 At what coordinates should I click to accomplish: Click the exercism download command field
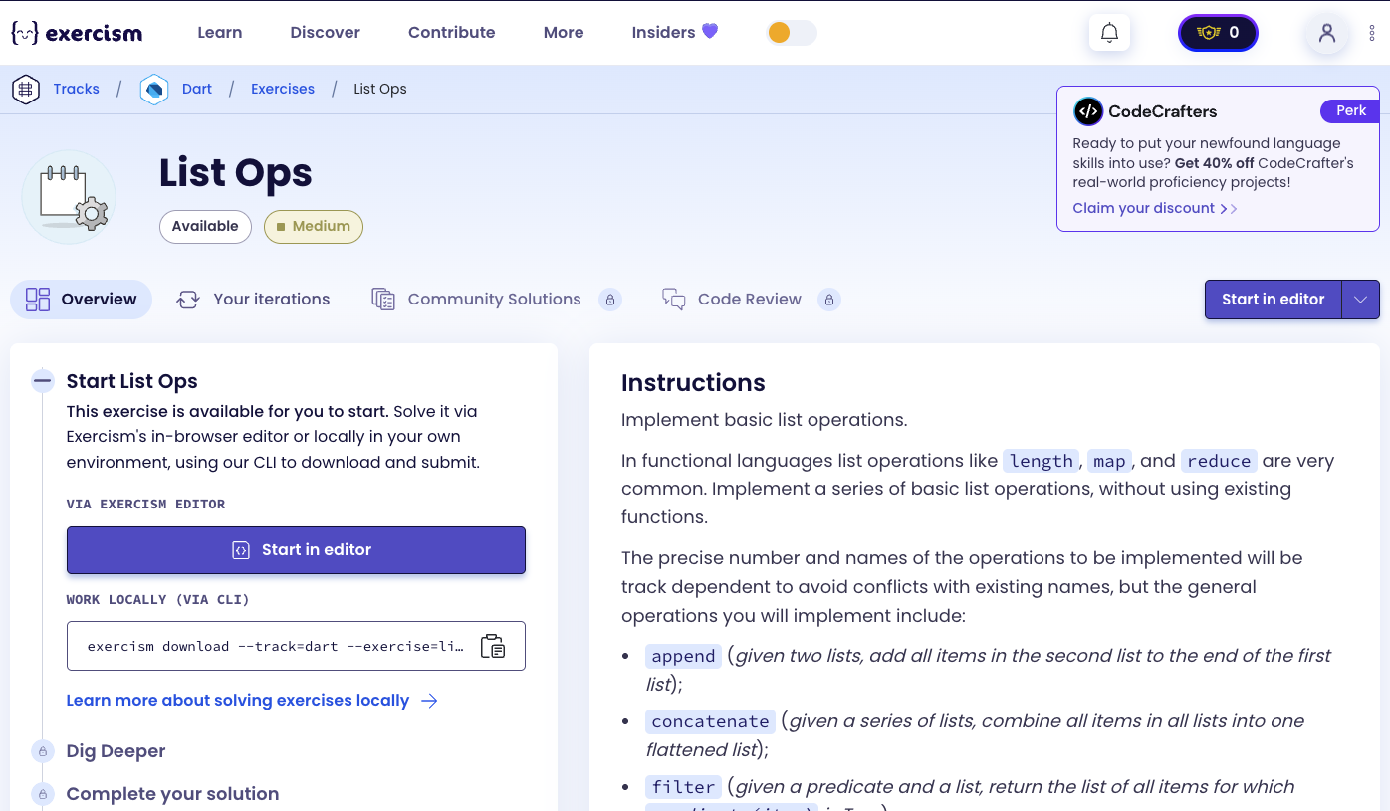275,646
